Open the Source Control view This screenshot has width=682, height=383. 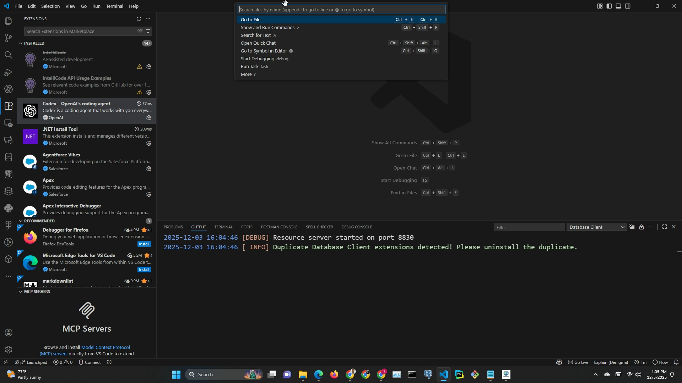point(8,38)
